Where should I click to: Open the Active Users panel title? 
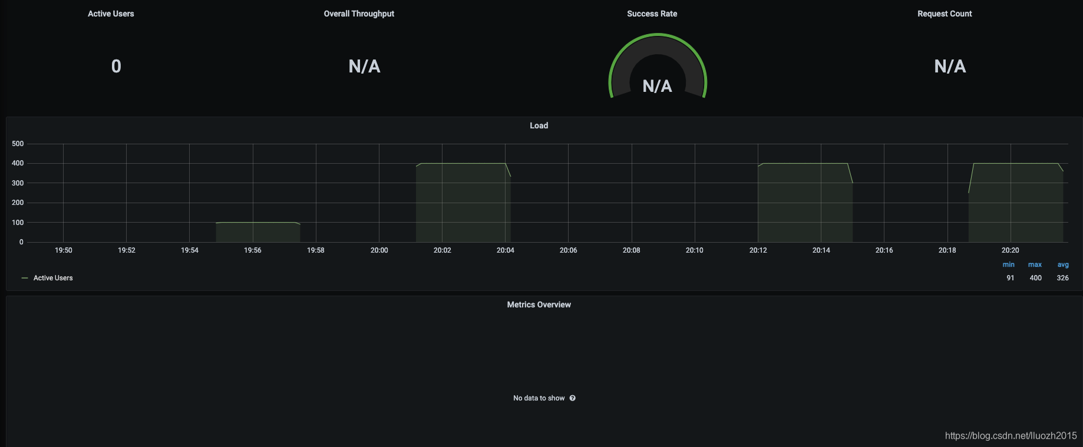coord(111,14)
